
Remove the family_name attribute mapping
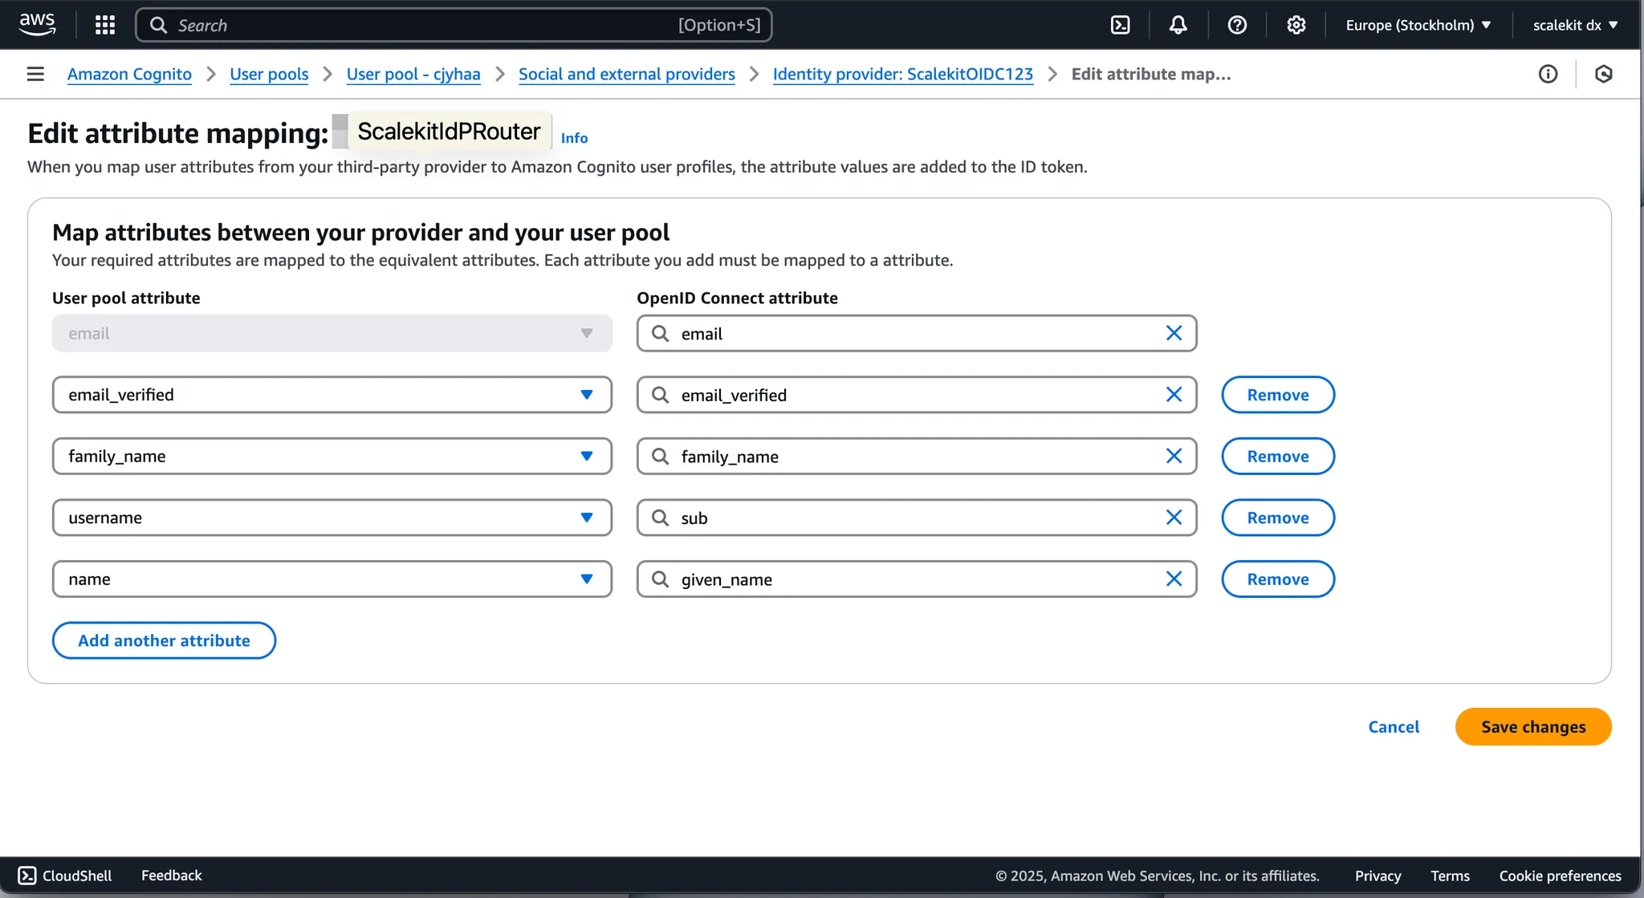click(1277, 456)
